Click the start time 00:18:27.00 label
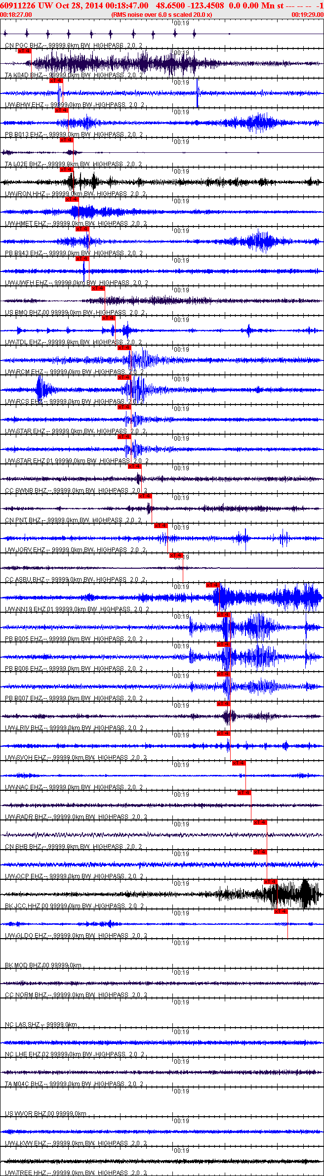 pos(16,15)
